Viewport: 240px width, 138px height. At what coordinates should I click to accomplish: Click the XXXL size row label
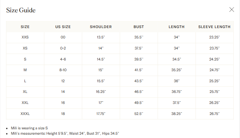pyautogui.click(x=25, y=114)
